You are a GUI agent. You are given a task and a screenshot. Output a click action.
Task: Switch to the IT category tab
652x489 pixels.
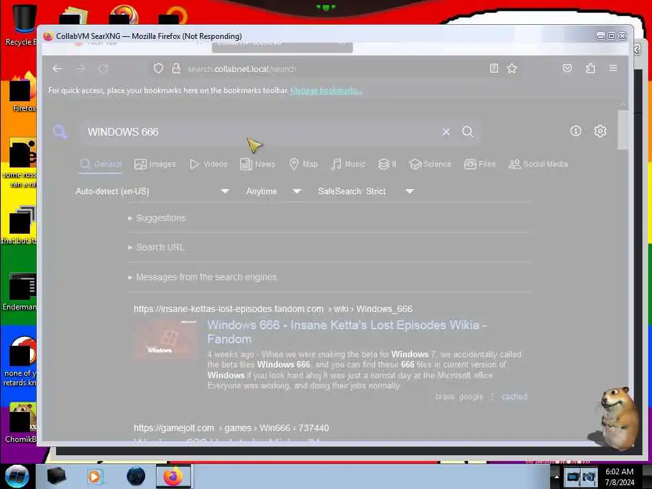tap(386, 164)
